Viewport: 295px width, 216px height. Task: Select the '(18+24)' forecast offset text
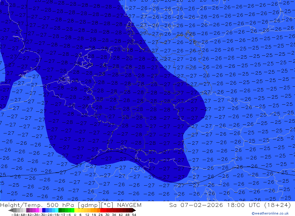click(277, 205)
